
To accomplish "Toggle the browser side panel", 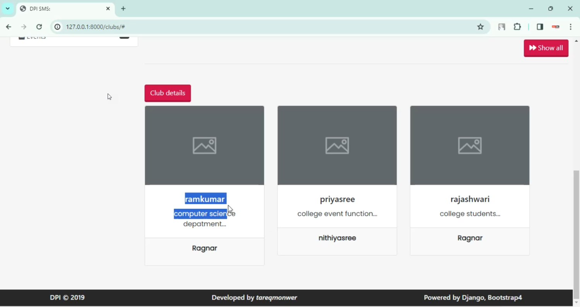I will [x=540, y=27].
